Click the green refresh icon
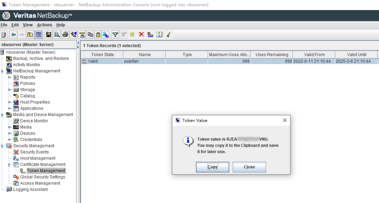Viewport: 379px width, 203px height. click(x=159, y=35)
